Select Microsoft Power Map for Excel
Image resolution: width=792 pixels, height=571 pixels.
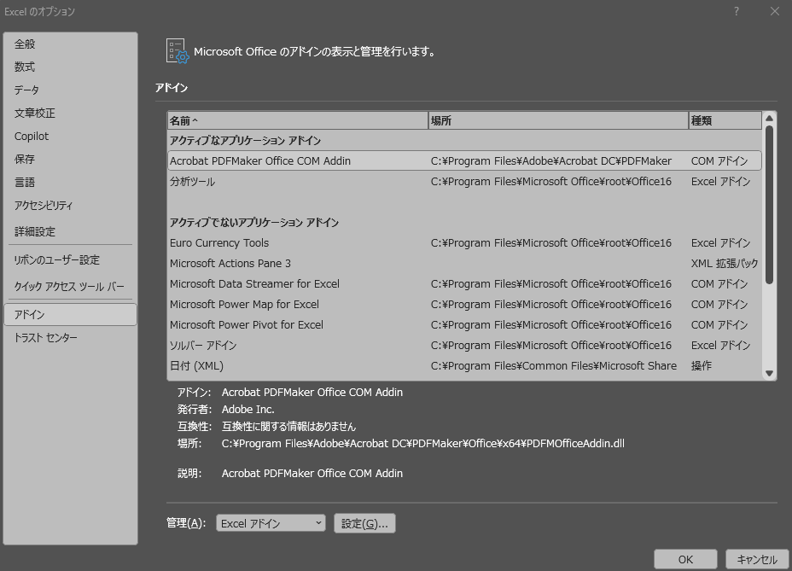[x=464, y=304]
